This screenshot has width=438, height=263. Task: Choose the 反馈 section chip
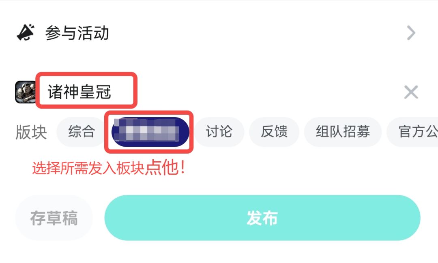coord(274,132)
